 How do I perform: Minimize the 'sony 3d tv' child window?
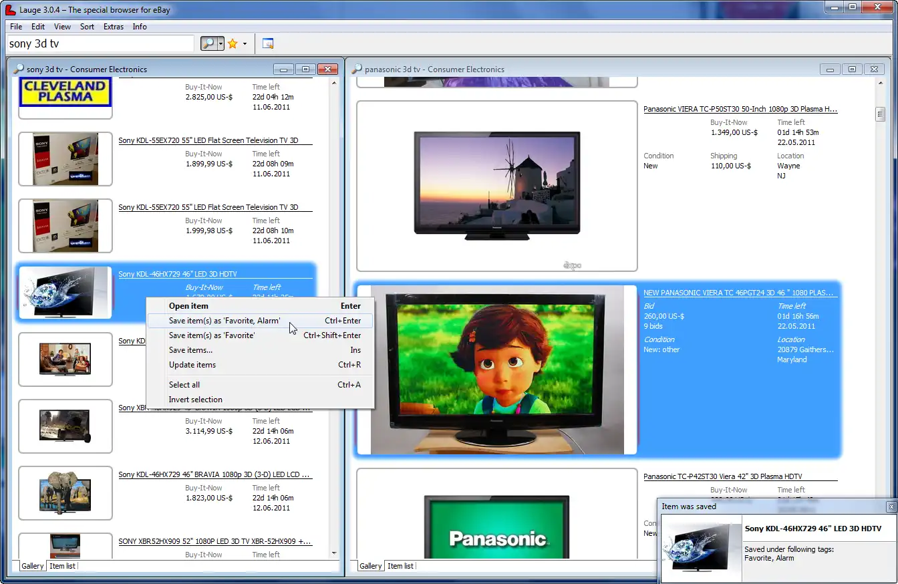click(x=283, y=69)
